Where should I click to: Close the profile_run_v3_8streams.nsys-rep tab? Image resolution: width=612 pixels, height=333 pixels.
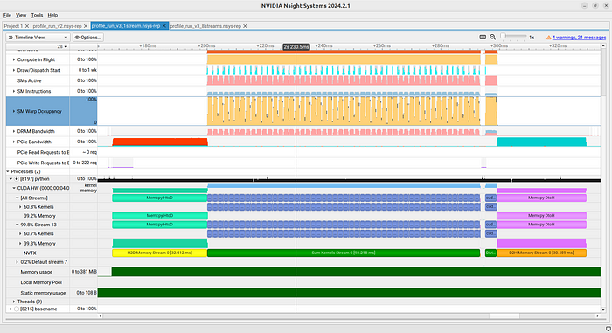(x=245, y=26)
